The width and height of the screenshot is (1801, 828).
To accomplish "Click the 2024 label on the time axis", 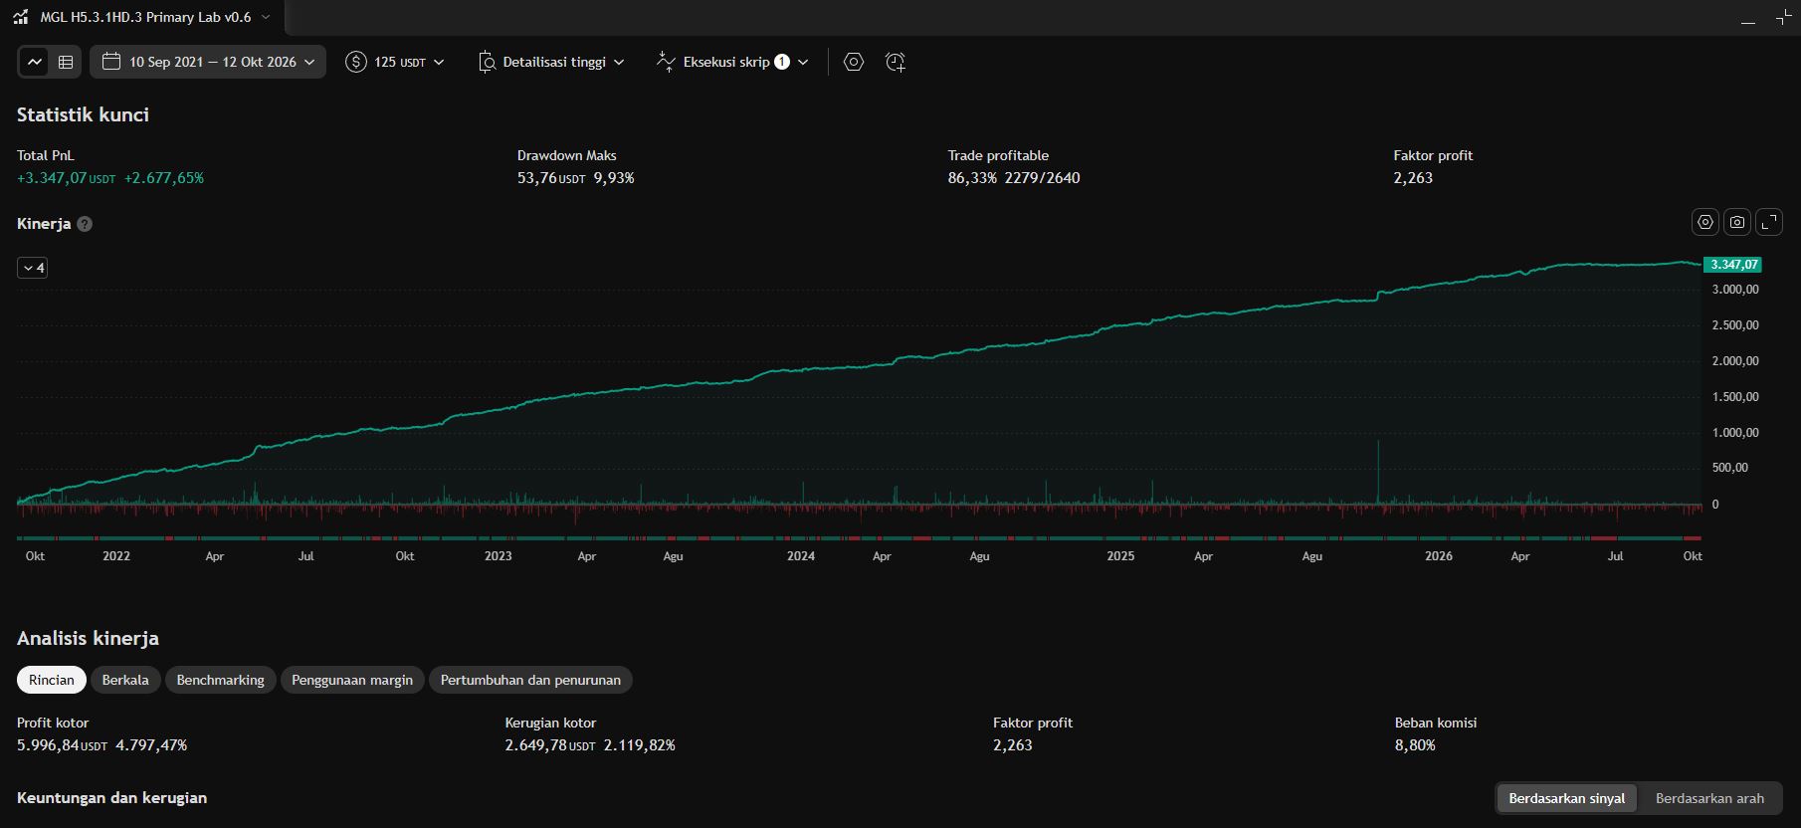I will (x=801, y=556).
